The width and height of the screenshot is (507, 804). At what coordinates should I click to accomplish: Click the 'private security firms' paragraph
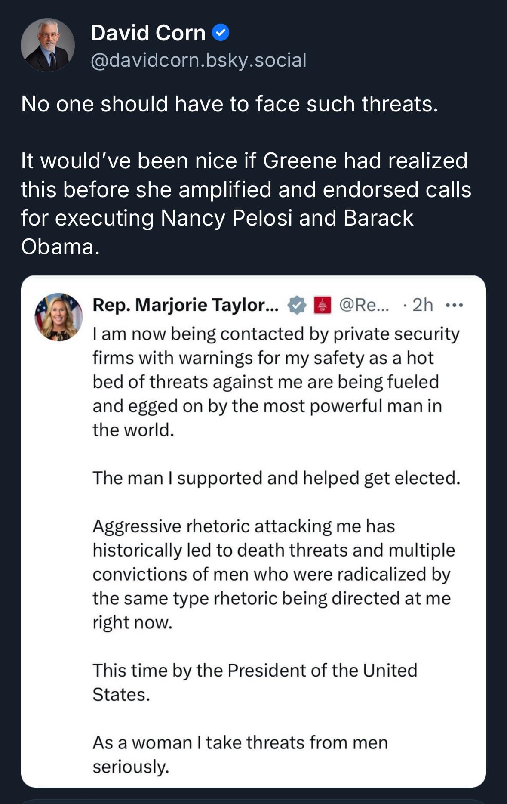tap(276, 358)
